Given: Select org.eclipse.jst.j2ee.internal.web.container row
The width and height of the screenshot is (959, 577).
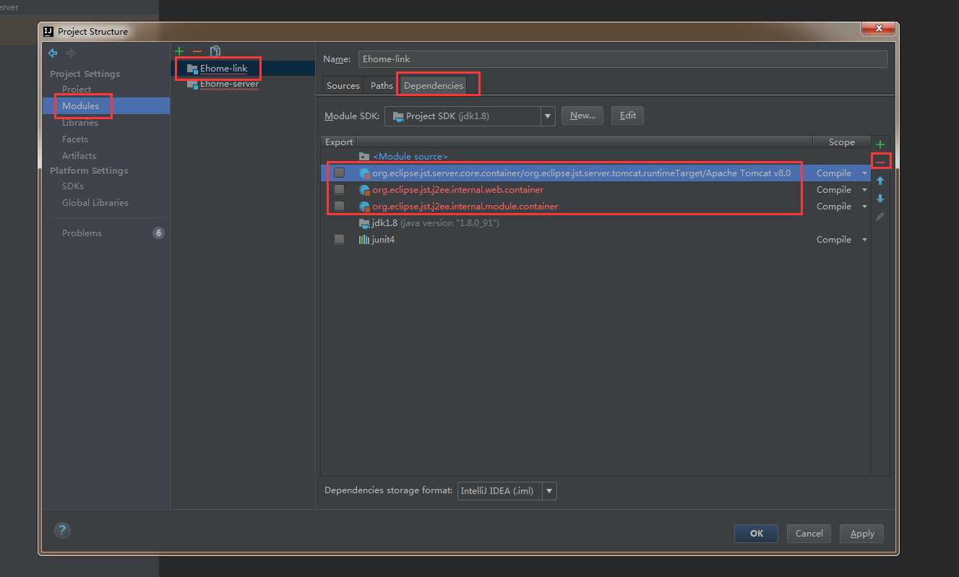Looking at the screenshot, I should [x=596, y=190].
